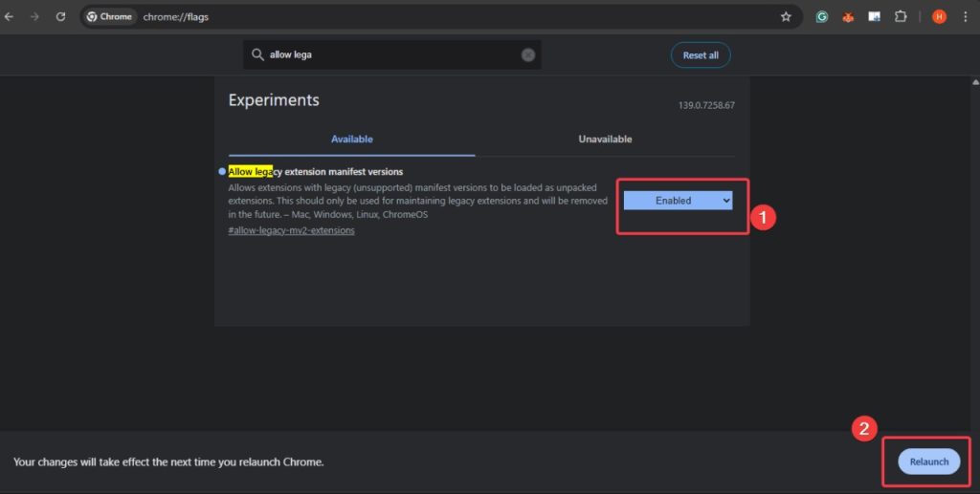Switch to the Unavailable tab
Image resolution: width=980 pixels, height=494 pixels.
tap(605, 140)
